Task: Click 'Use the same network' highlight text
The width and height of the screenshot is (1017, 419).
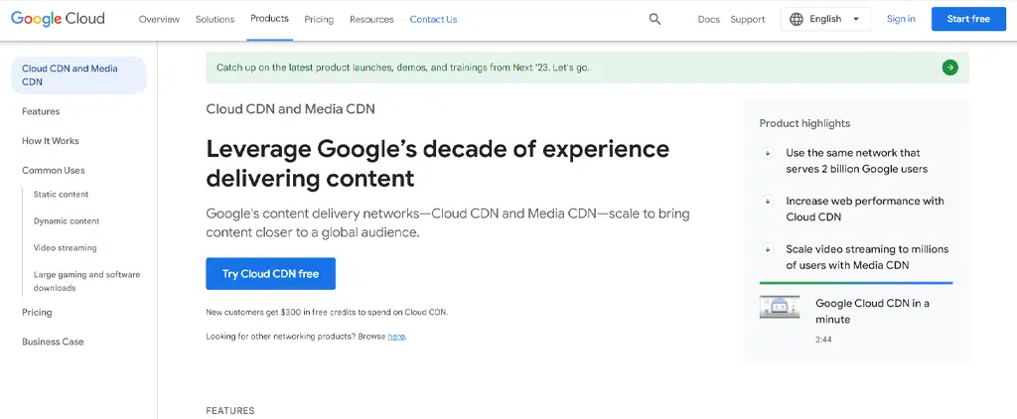Action: coord(857,161)
